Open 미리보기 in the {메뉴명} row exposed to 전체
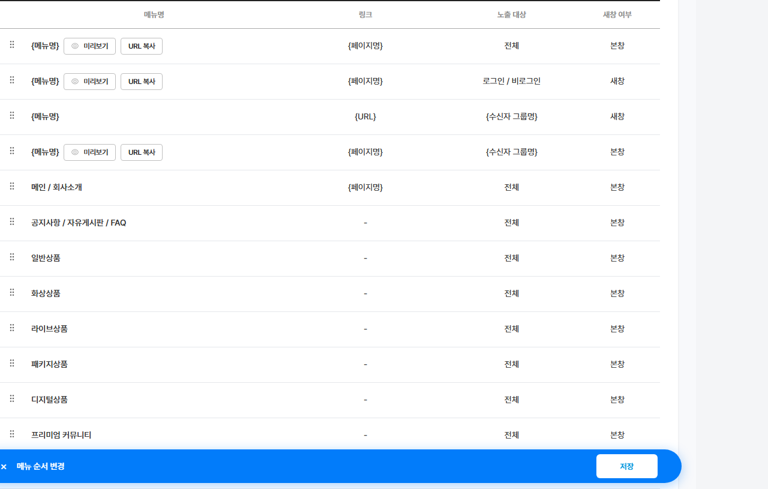Viewport: 768px width, 489px height. [x=89, y=46]
